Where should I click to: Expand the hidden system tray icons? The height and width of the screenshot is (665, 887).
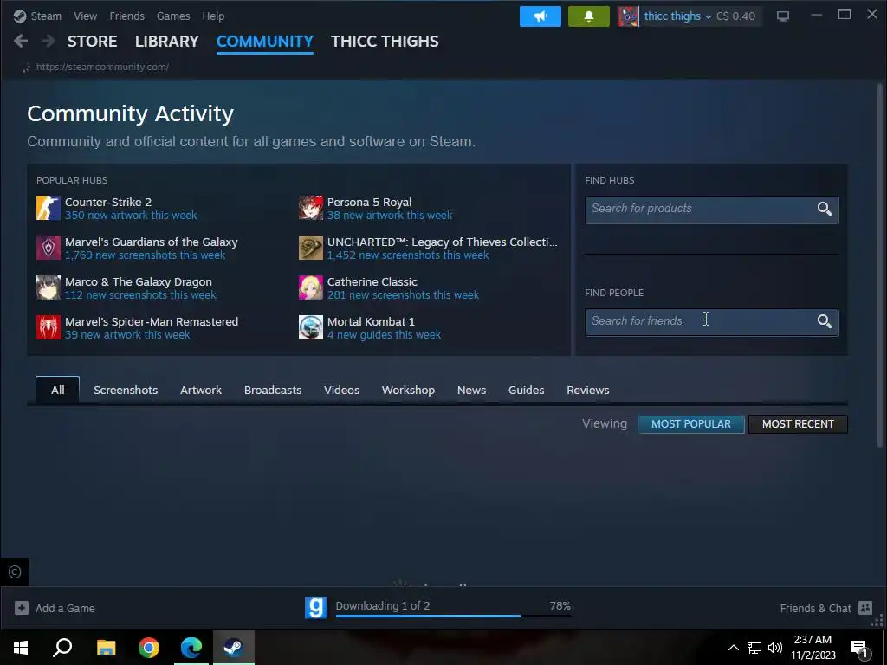(733, 648)
